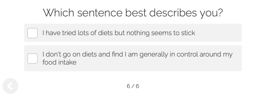The width and height of the screenshot is (266, 94).
Task: Click the 6 / 6 page indicator
Action: pos(133,86)
